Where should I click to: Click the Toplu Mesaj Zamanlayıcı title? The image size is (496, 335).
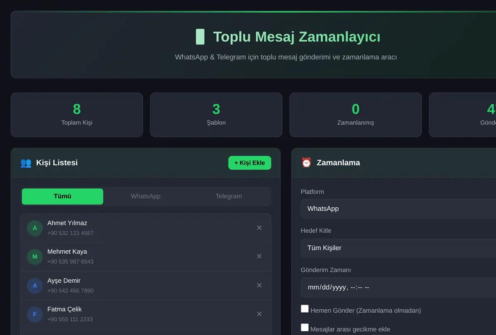(297, 37)
